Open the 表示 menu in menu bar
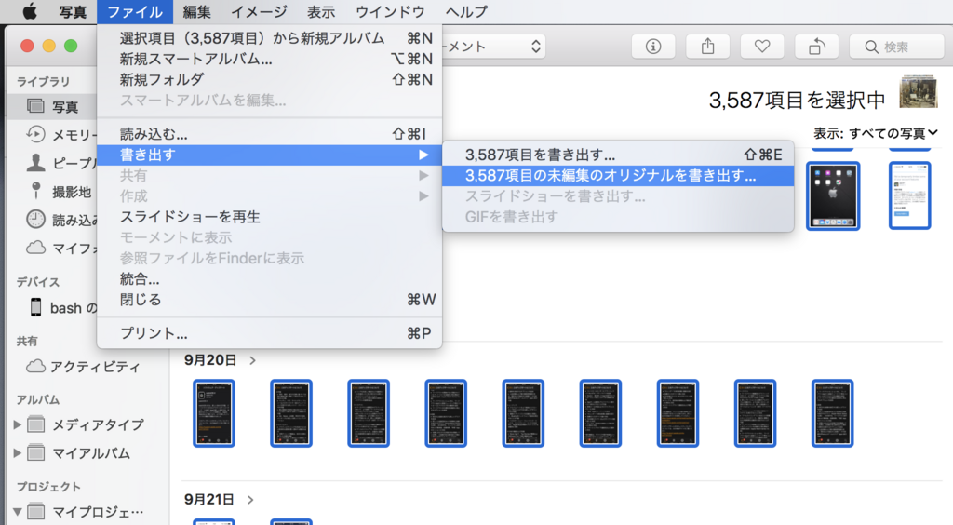 tap(321, 11)
